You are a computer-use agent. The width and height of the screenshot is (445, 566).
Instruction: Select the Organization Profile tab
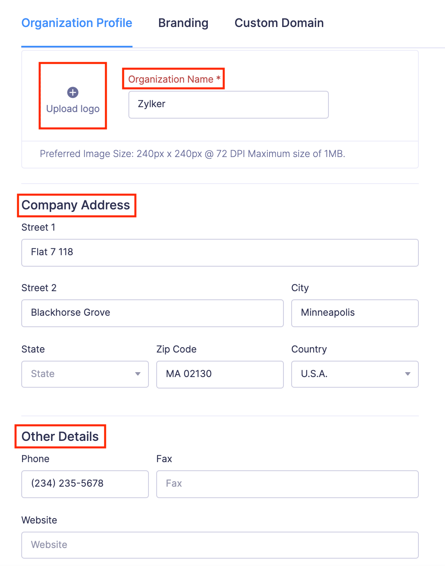77,23
